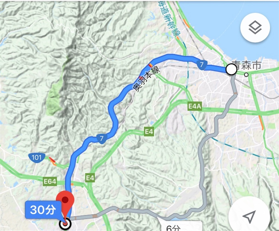Tap the destination bullseye circle marker
The height and width of the screenshot is (231, 279).
[x=65, y=224]
